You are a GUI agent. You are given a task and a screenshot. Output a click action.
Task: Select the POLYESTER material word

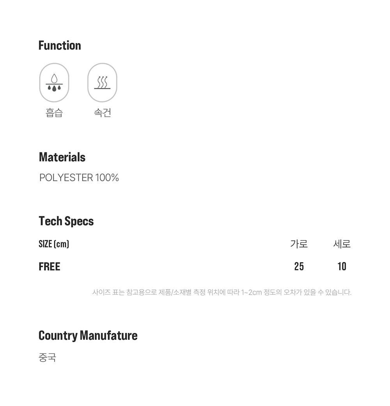point(66,178)
